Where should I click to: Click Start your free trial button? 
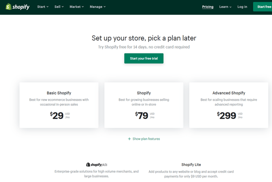144,59
